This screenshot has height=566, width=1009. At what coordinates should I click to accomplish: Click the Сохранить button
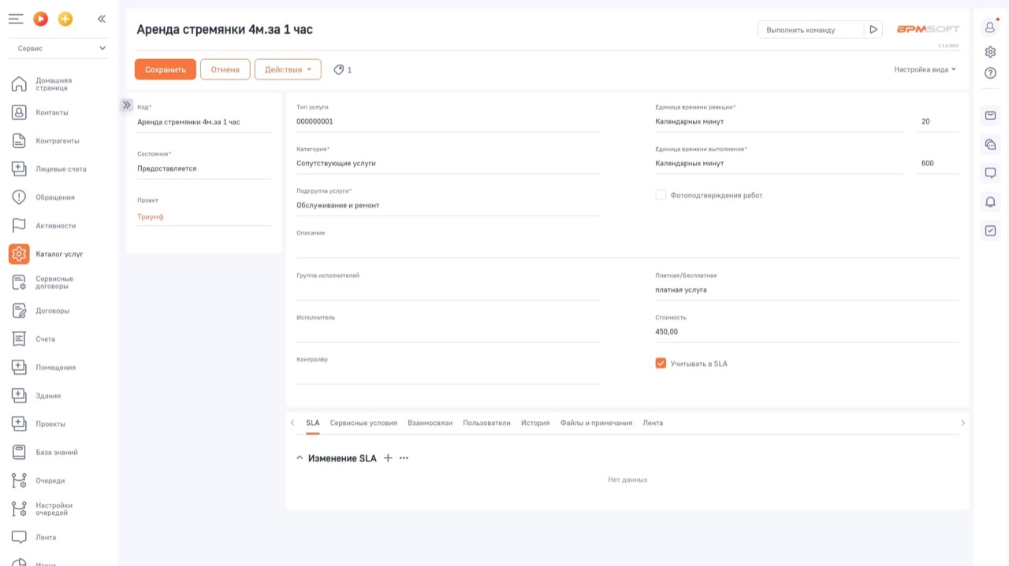(166, 69)
